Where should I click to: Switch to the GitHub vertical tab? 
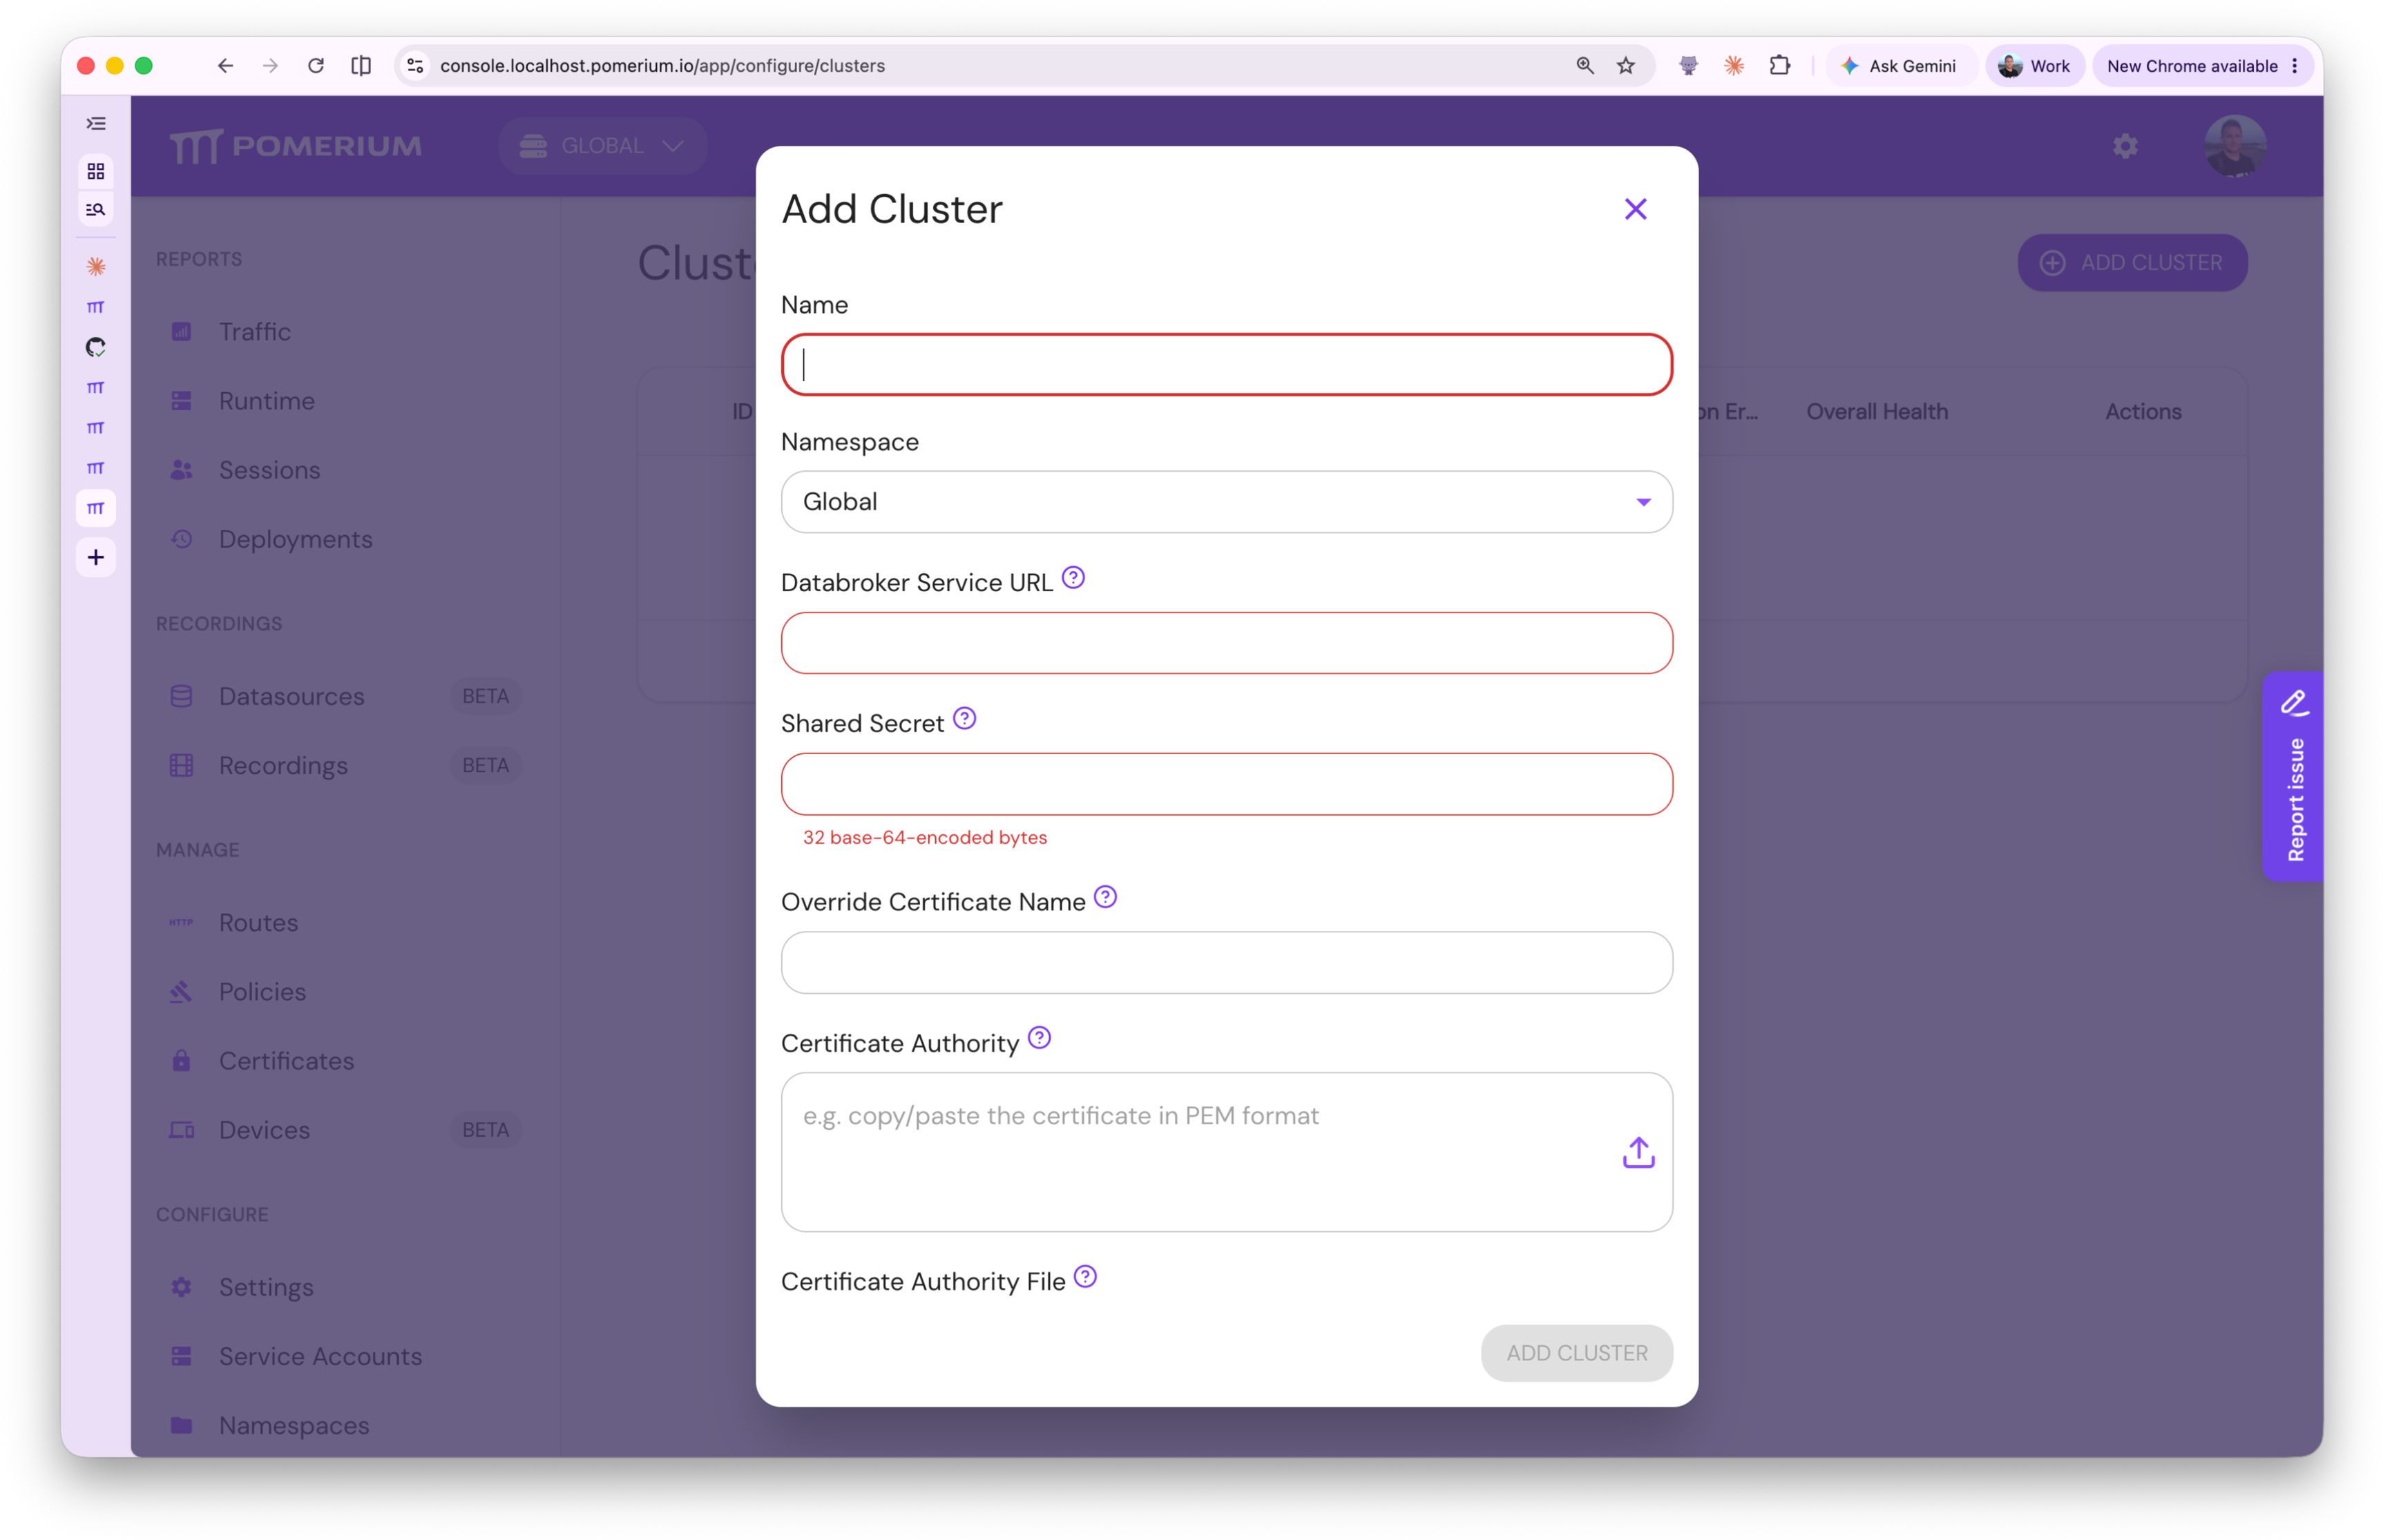[96, 348]
